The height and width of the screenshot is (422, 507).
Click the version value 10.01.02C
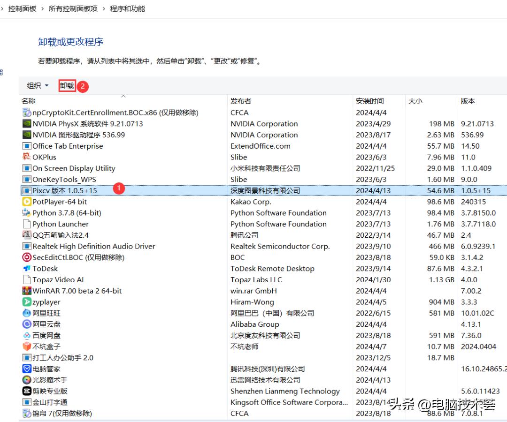point(477,313)
